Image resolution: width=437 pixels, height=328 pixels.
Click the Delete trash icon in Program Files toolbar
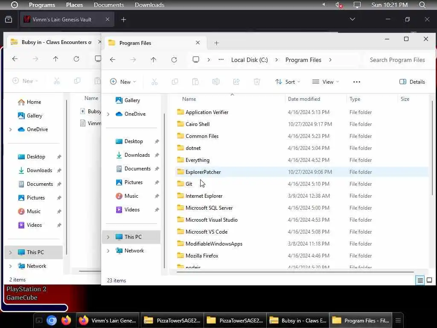(257, 82)
